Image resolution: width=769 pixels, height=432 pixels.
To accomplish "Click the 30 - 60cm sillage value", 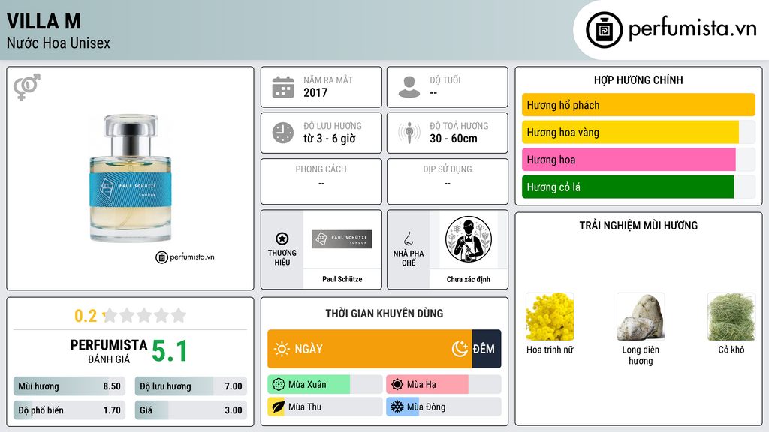I will pyautogui.click(x=454, y=139).
